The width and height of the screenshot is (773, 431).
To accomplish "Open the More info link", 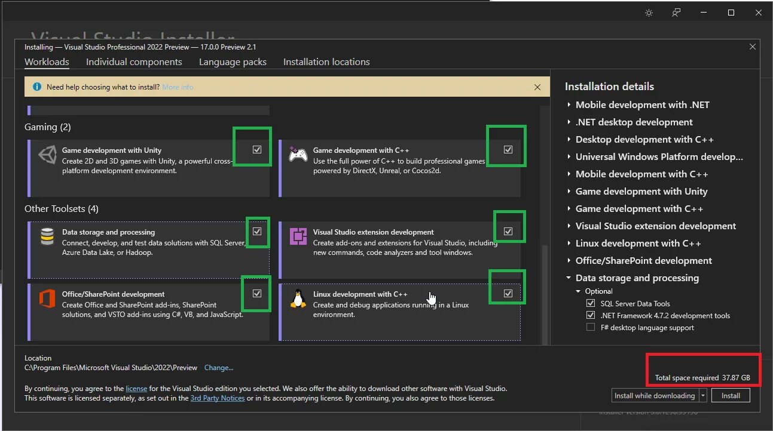I will click(x=178, y=87).
